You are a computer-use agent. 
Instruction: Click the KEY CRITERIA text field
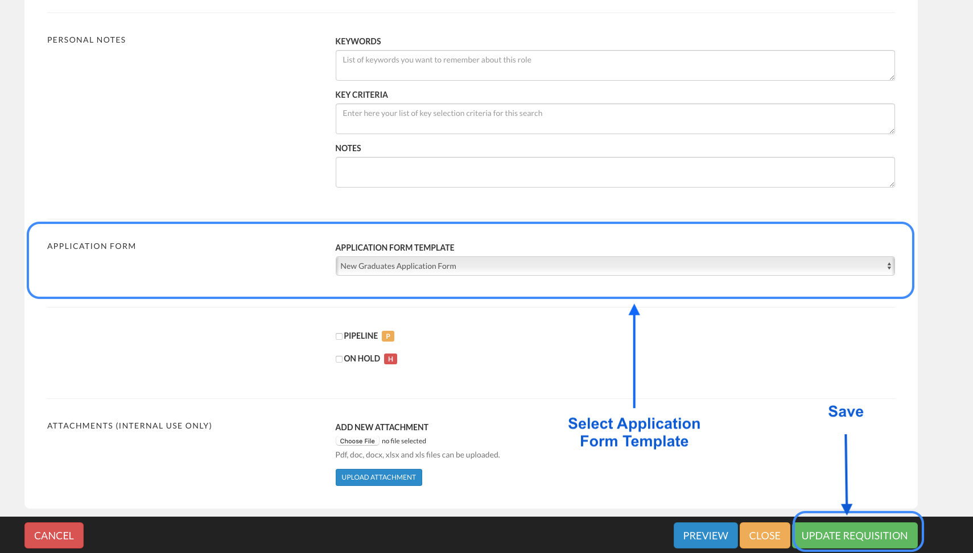click(615, 118)
